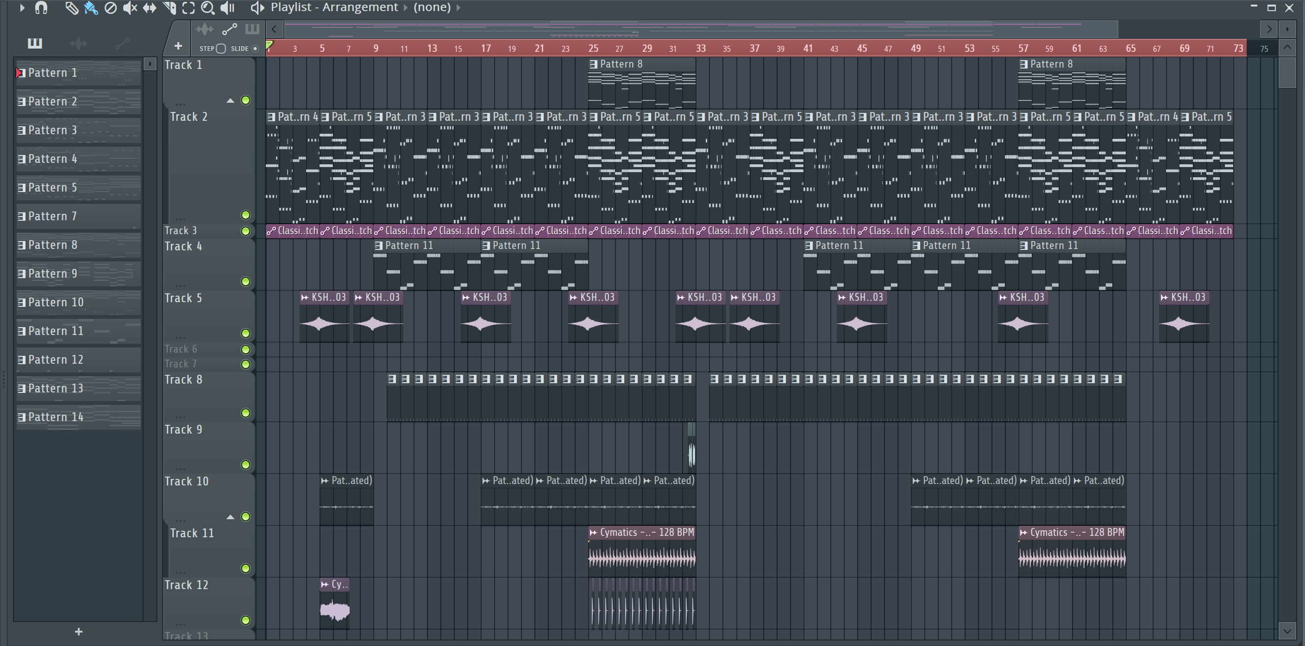Click Track 11 name label
This screenshot has width=1305, height=646.
pyautogui.click(x=192, y=533)
